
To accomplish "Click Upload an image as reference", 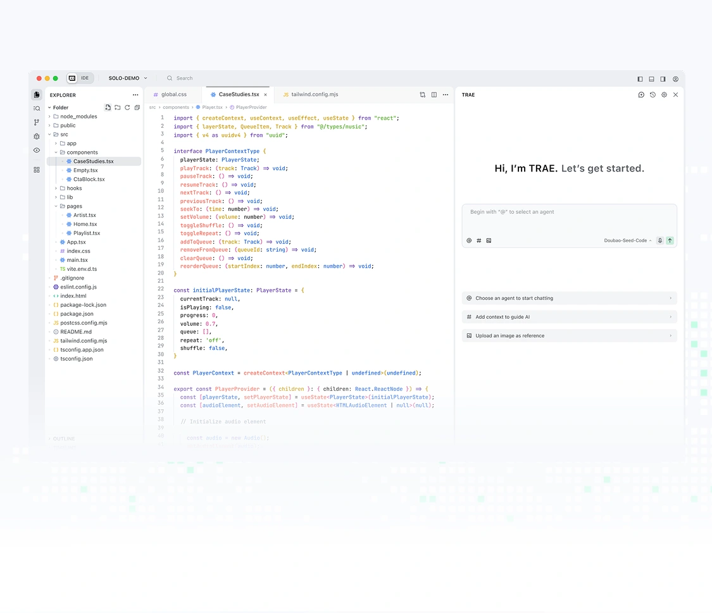I will (569, 336).
